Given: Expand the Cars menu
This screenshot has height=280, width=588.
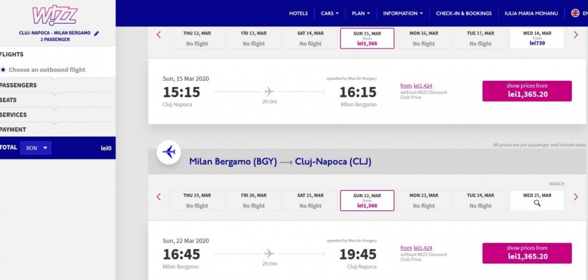Looking at the screenshot, I should [330, 13].
